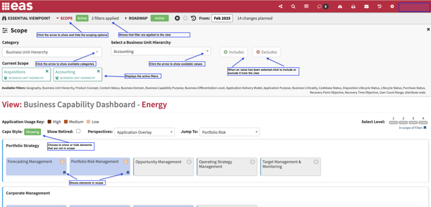Screen dimensions: 431x207
Task: Click the Essential Viewpoint label
Action: pyautogui.click(x=29, y=18)
